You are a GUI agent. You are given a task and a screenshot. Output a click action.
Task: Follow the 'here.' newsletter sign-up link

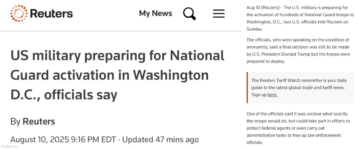point(272,95)
